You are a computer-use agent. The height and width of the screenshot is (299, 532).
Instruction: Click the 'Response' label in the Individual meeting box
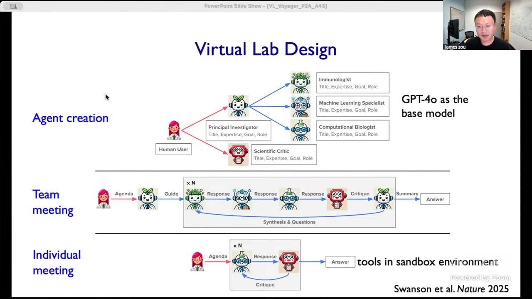(x=265, y=257)
